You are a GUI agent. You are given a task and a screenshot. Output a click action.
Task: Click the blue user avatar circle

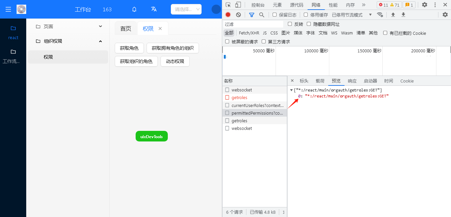pos(216,9)
